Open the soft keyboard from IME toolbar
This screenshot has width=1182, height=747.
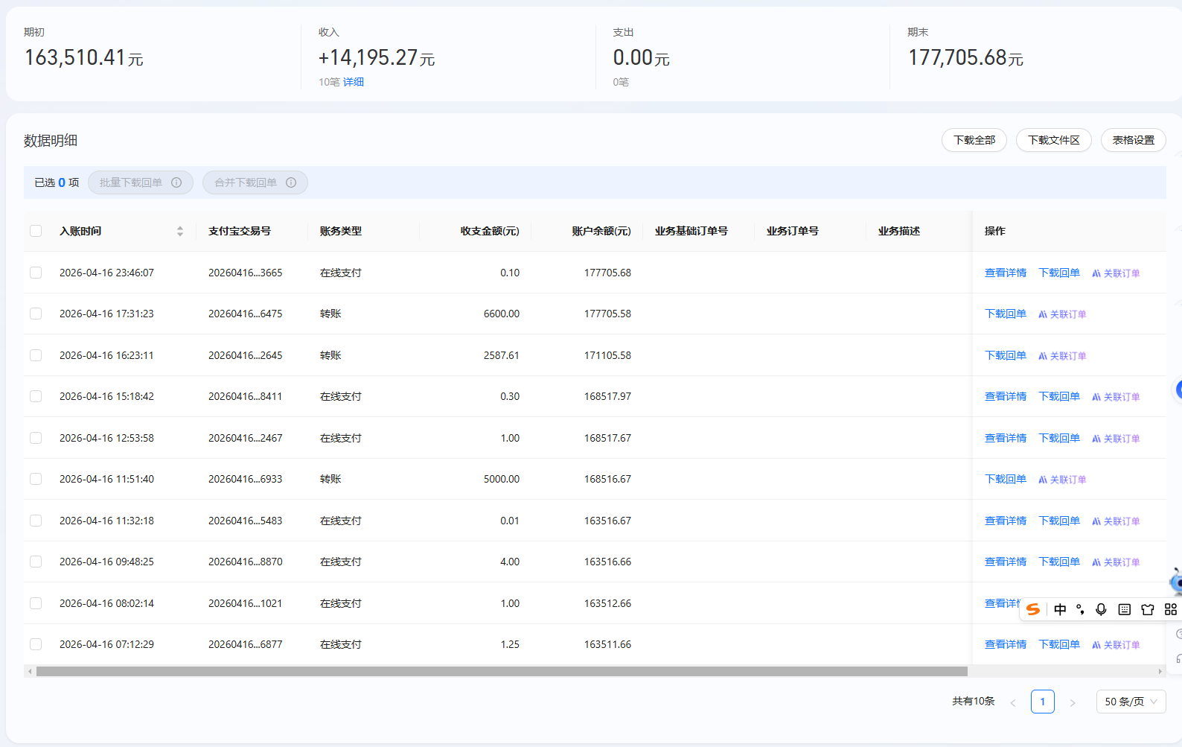pyautogui.click(x=1124, y=609)
